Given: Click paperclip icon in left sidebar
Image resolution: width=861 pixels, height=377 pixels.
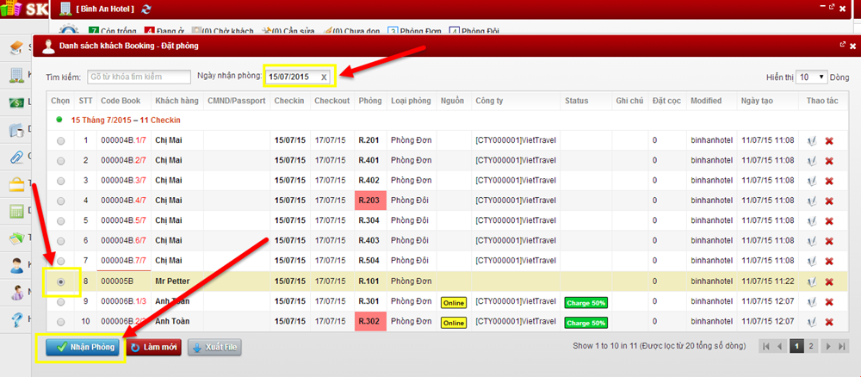Looking at the screenshot, I should pos(15,157).
